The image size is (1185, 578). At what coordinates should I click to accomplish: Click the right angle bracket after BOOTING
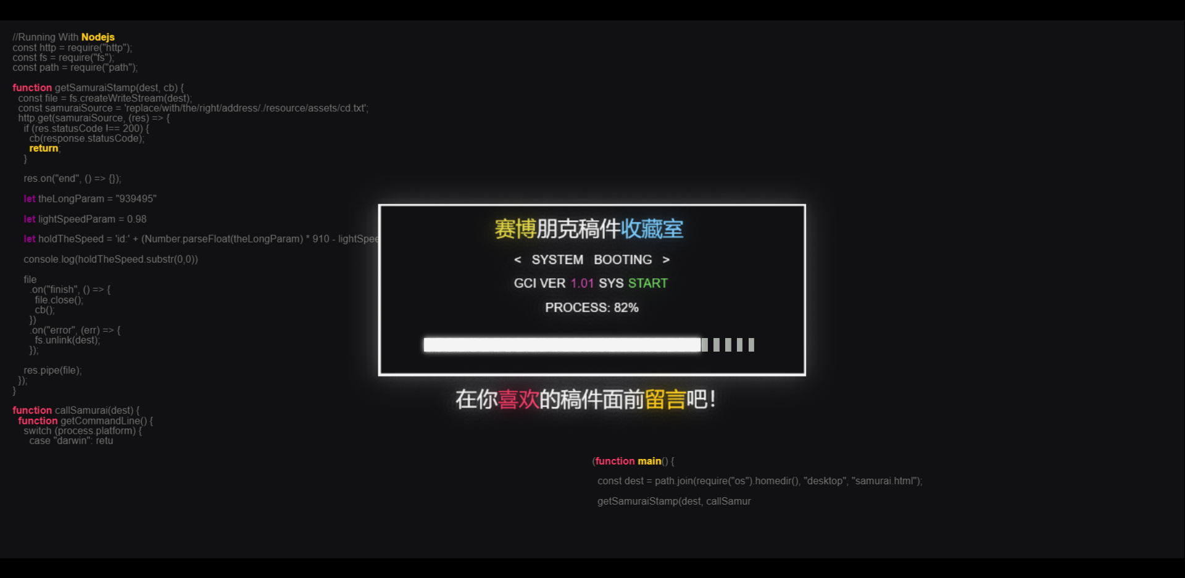coord(666,260)
